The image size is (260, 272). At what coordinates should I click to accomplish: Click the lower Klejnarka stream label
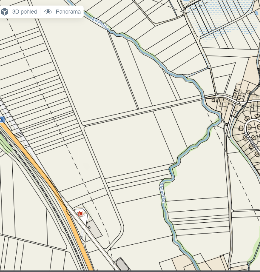click(x=162, y=192)
